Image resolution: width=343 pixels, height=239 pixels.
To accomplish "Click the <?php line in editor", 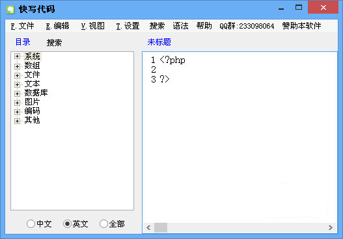I will [172, 60].
